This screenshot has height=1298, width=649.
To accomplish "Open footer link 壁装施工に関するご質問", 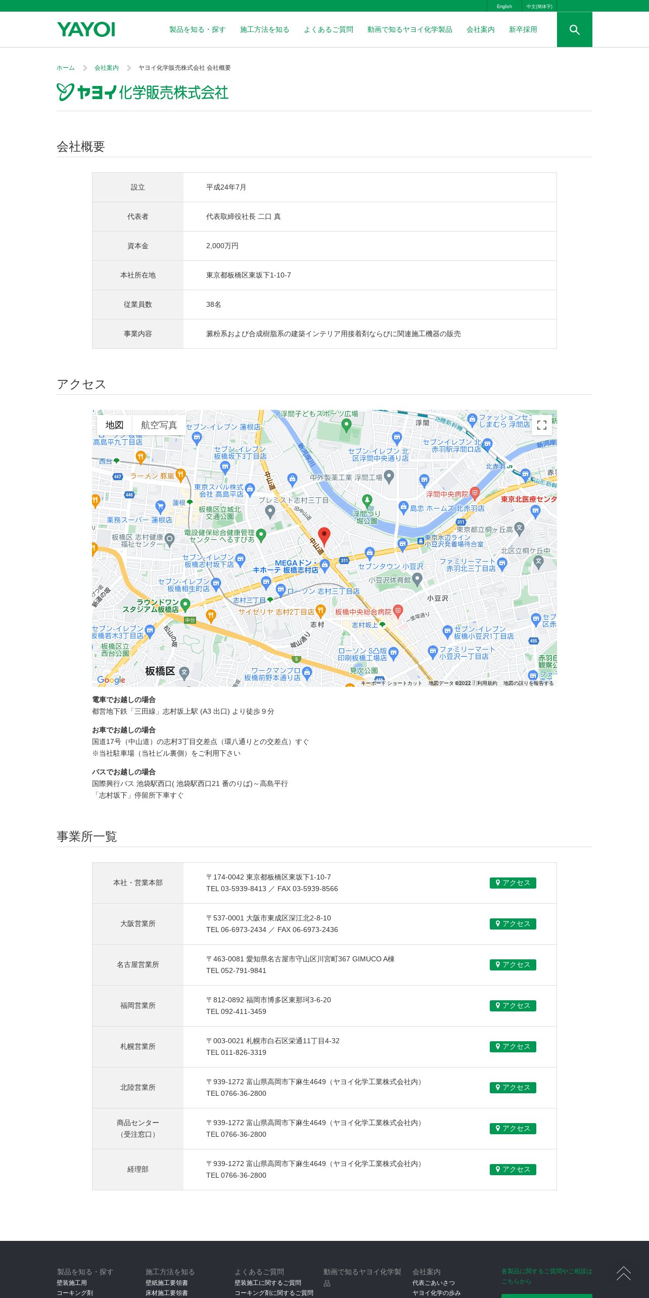I will point(268,1283).
